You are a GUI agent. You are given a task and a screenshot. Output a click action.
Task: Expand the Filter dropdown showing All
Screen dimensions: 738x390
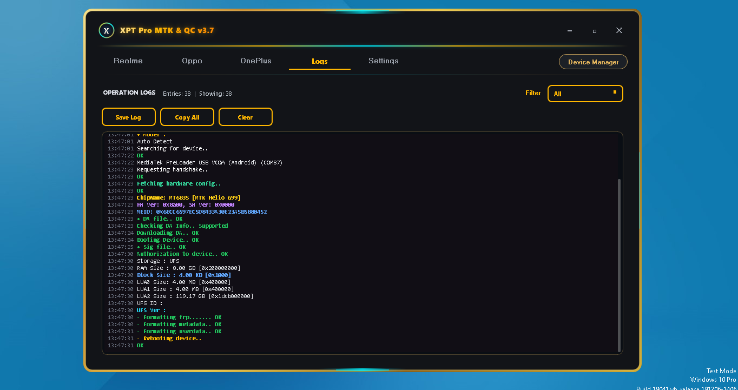585,94
